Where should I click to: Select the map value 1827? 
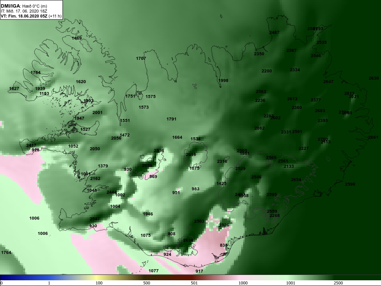click(x=14, y=88)
